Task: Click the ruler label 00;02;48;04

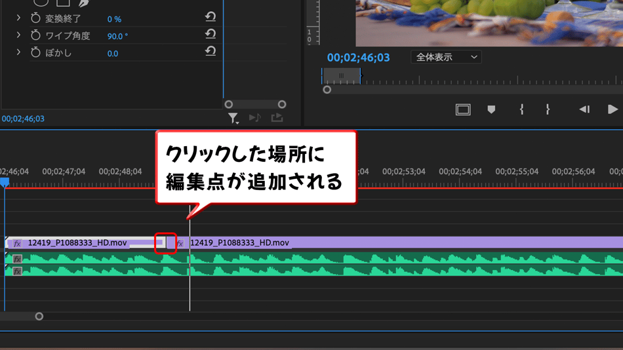Action: point(120,172)
